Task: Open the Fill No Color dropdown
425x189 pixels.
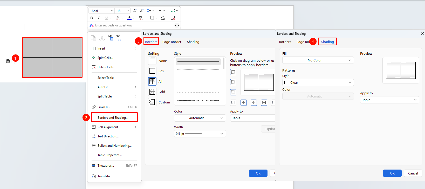Action: (x=318, y=60)
